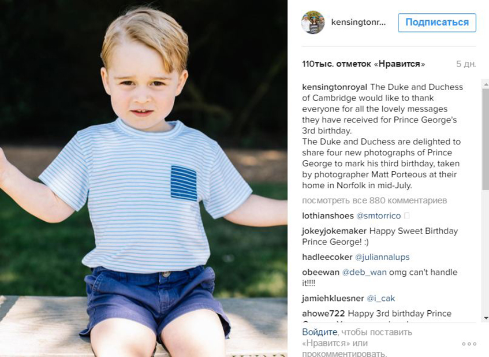
Task: Open the @i_cak mention
Action: (380, 298)
